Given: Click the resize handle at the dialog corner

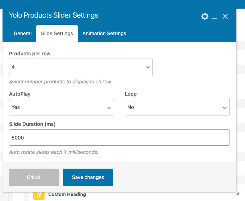Looking at the screenshot, I should pyautogui.click(x=238, y=194).
